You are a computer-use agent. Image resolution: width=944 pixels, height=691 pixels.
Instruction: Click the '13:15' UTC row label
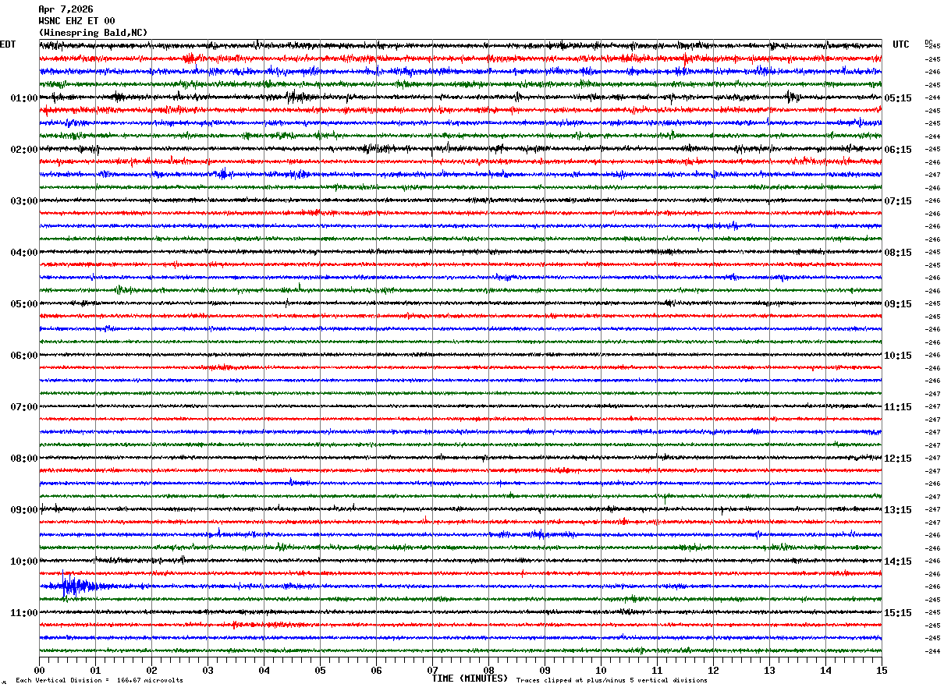(898, 510)
